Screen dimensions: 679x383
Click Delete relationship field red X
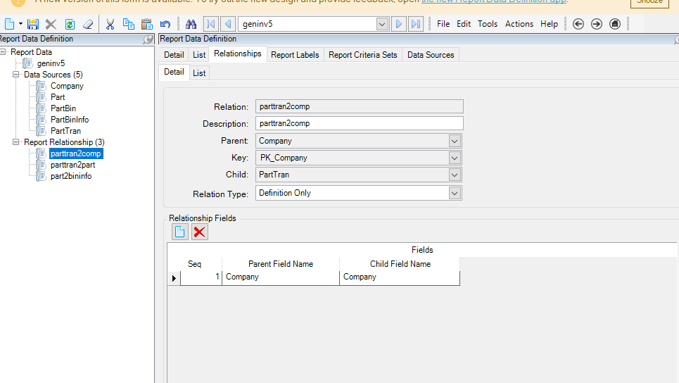(200, 232)
